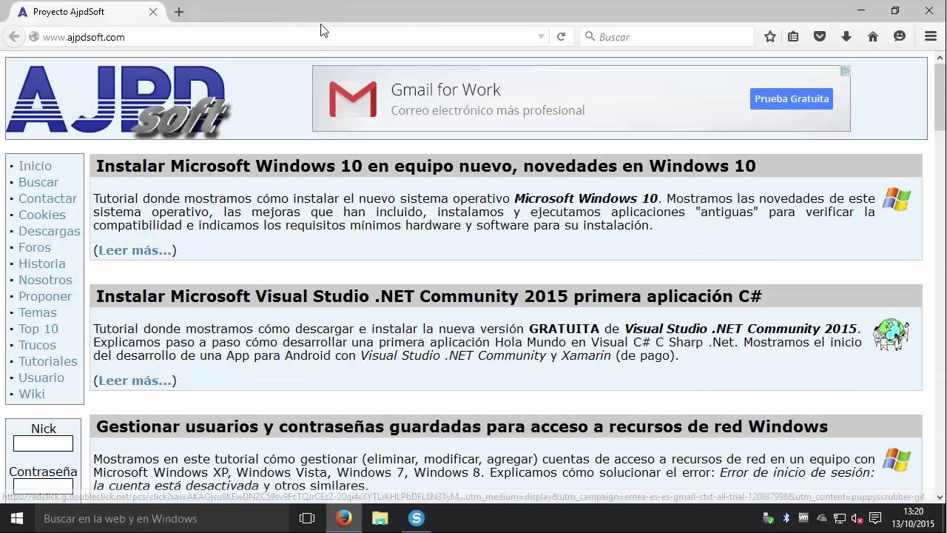Click the AdChoices icon on the Gmail ad
947x533 pixels.
845,71
